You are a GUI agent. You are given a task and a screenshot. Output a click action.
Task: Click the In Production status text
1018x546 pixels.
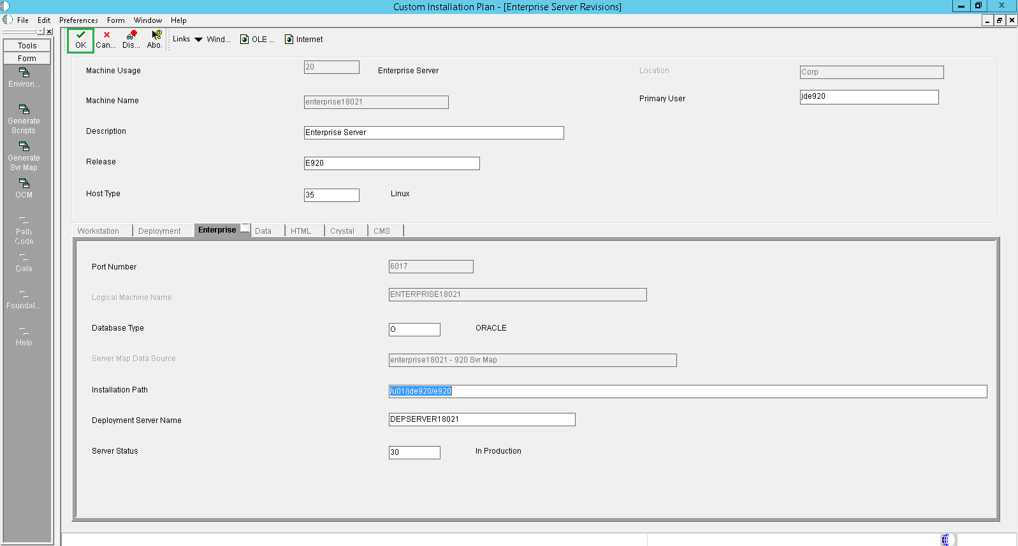(x=498, y=451)
